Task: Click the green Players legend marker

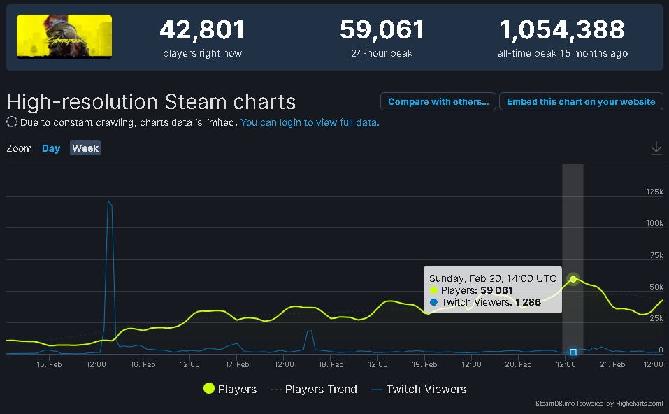Action: coord(208,388)
